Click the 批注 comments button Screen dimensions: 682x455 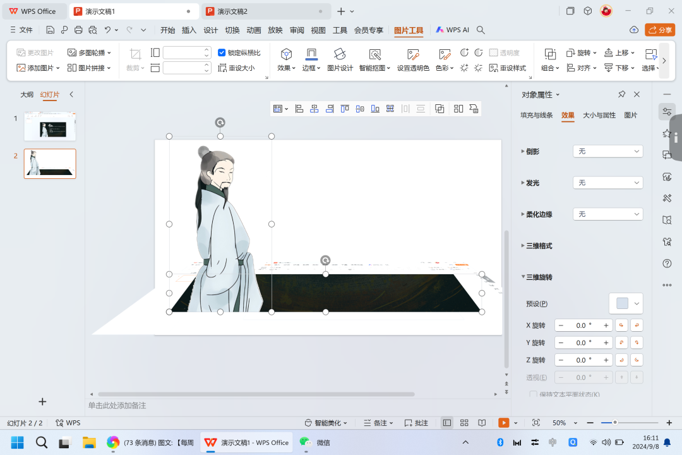click(x=416, y=423)
